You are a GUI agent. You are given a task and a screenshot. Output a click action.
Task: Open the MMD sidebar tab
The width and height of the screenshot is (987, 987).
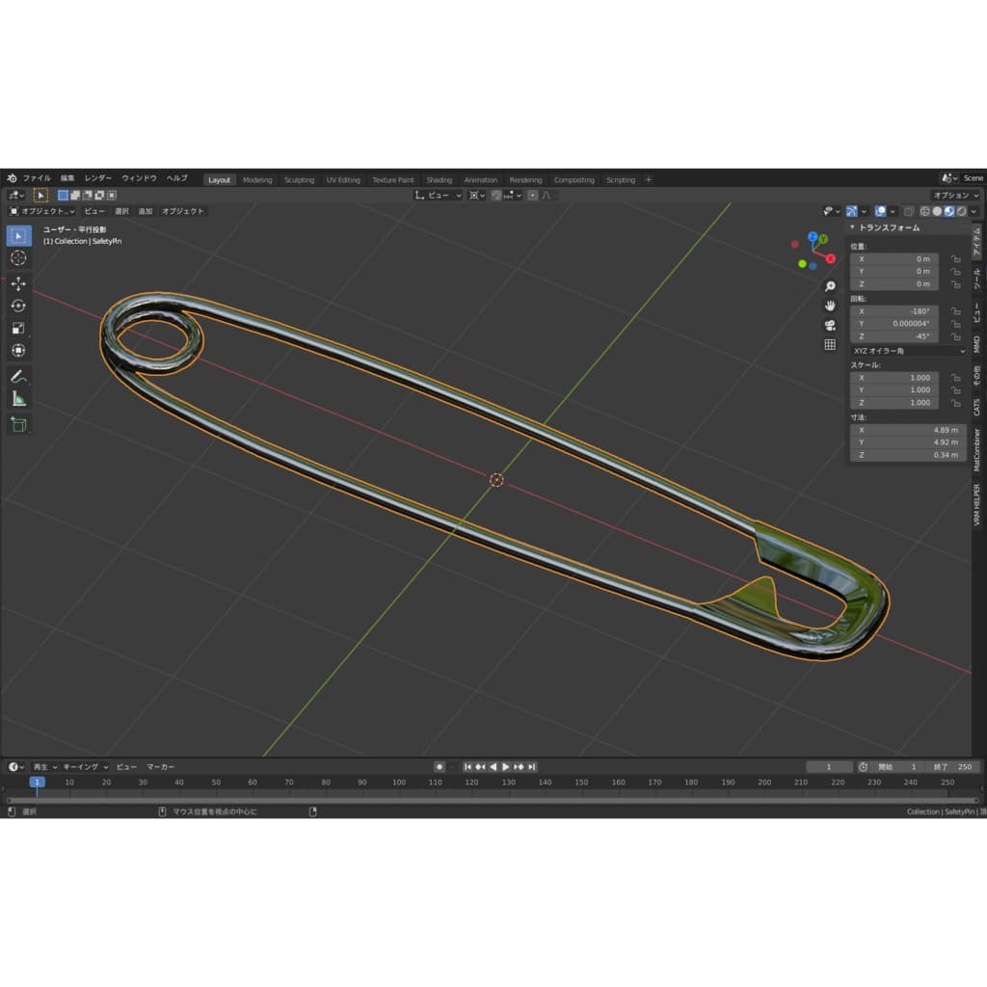(977, 344)
